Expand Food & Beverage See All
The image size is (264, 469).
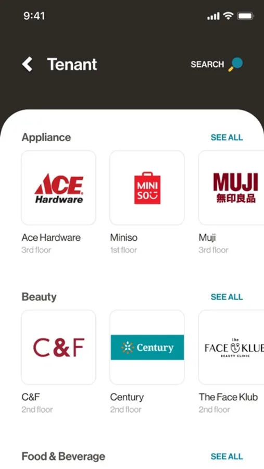[227, 456]
